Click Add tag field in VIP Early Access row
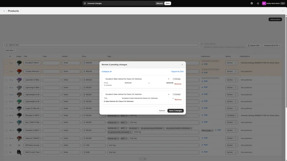Image resolution: width=287 pixels, height=161 pixels. pos(153,145)
